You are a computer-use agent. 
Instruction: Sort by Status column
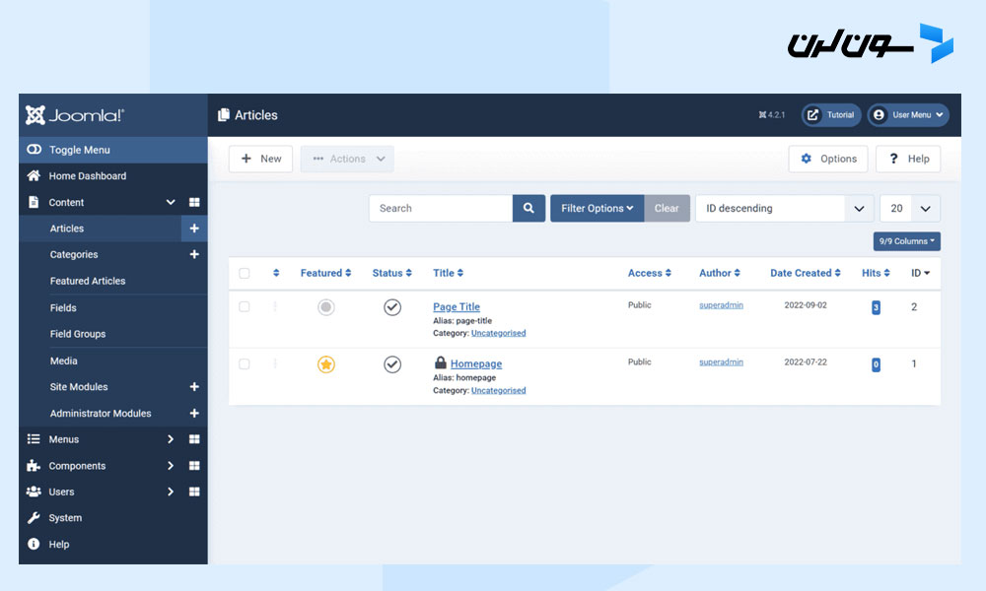(x=391, y=273)
